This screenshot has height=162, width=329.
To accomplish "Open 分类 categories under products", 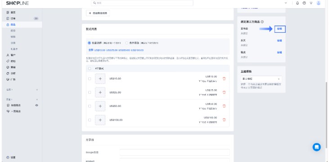I will (13, 43).
